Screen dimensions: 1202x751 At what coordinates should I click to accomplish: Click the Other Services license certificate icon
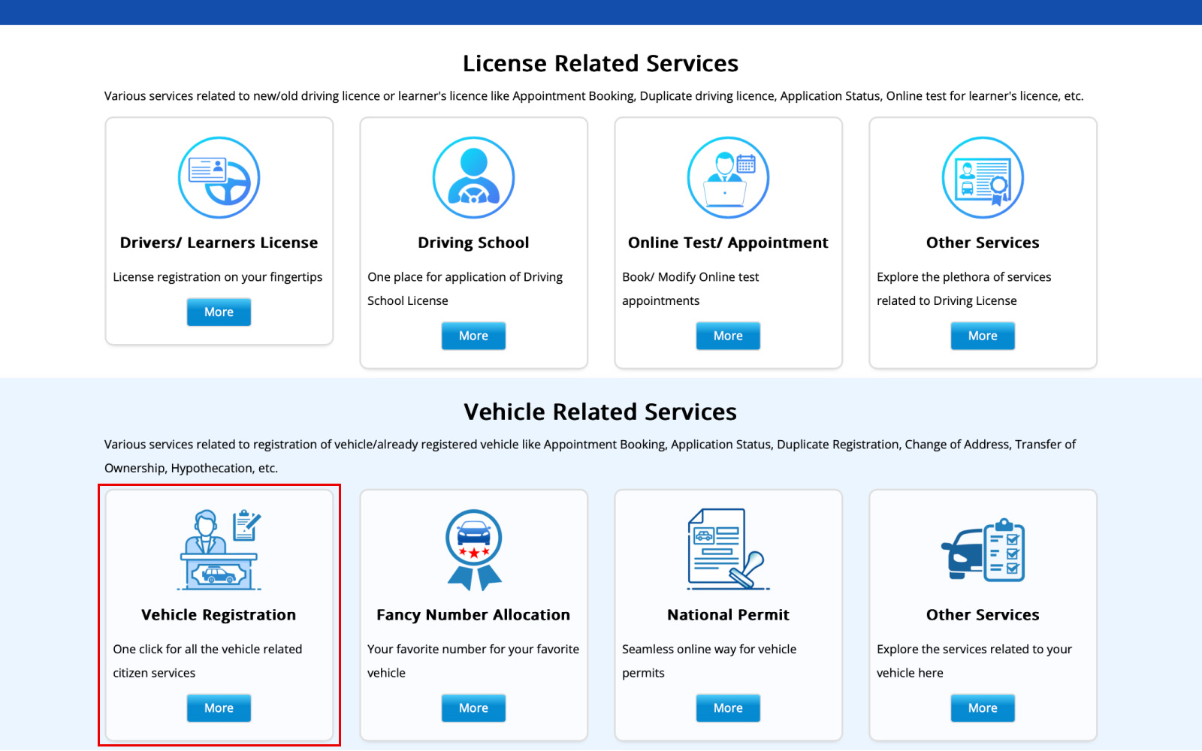pos(983,178)
